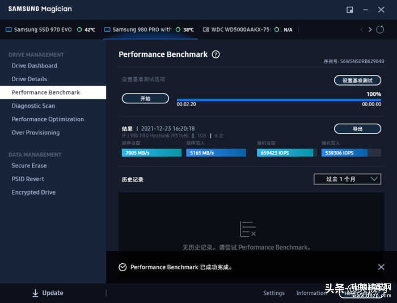Click the 设置基准测试 setup button

pos(357,81)
